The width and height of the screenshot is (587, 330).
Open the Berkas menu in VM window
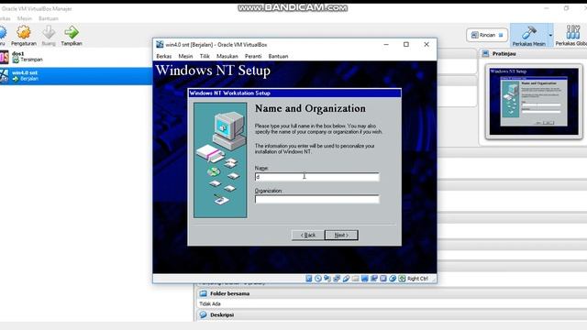[164, 56]
